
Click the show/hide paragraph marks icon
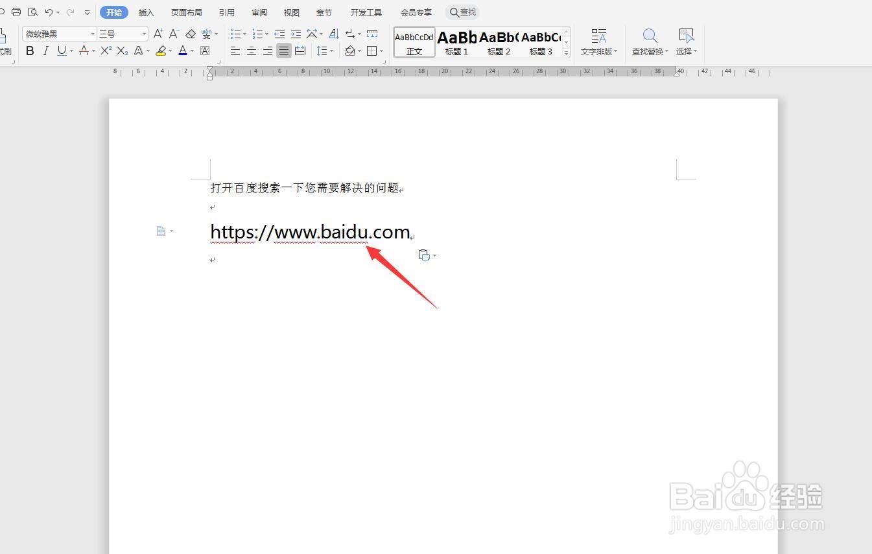pos(350,34)
